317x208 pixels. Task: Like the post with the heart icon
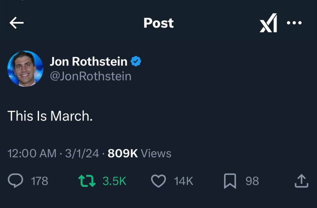click(x=158, y=181)
